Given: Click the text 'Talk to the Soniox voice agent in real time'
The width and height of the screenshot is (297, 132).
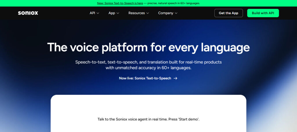Looking at the screenshot, I should (132, 119).
